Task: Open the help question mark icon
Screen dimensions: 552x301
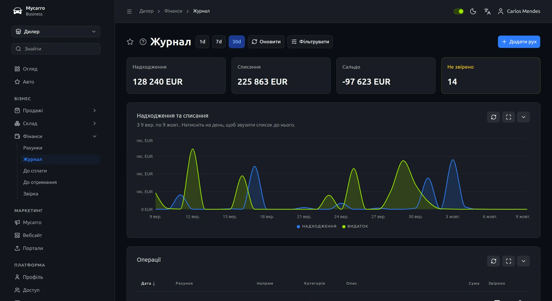Action: point(143,42)
